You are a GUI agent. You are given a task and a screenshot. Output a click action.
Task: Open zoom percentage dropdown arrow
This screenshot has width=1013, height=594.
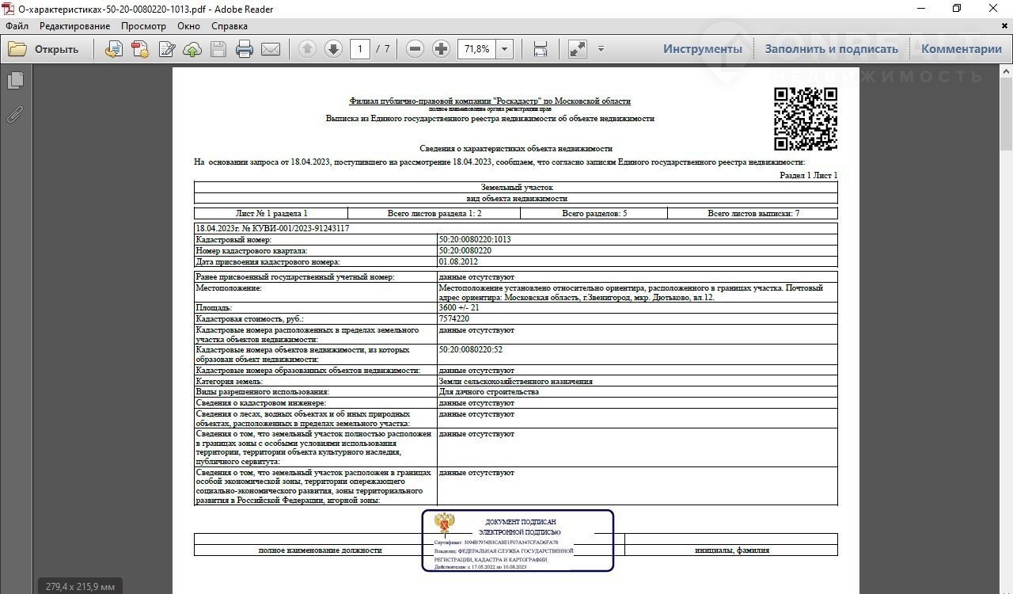505,49
